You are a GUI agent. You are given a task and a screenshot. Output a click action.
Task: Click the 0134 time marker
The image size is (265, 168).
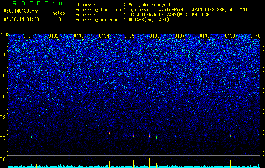pyautogui.click(x=104, y=36)
